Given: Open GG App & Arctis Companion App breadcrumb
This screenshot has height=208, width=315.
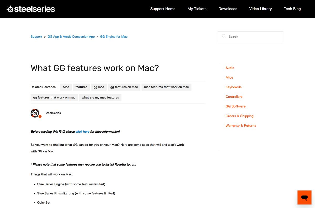Looking at the screenshot, I should [71, 37].
